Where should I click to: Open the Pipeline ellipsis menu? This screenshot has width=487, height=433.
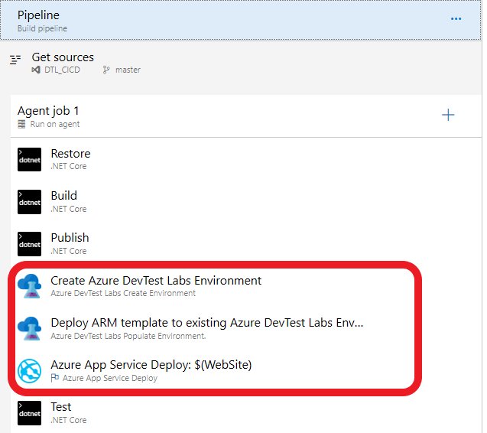456,19
